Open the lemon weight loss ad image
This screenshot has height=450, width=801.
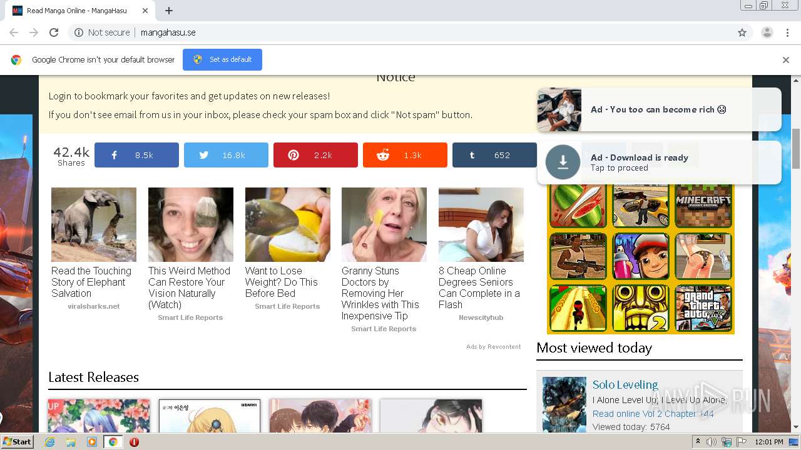point(288,224)
